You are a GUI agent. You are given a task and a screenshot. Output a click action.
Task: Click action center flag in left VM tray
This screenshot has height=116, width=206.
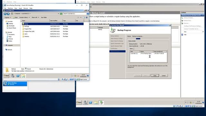[73, 76]
